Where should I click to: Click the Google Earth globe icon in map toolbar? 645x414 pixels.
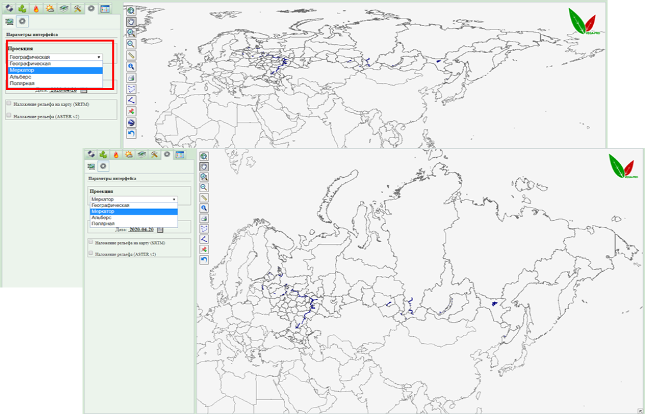(x=131, y=122)
